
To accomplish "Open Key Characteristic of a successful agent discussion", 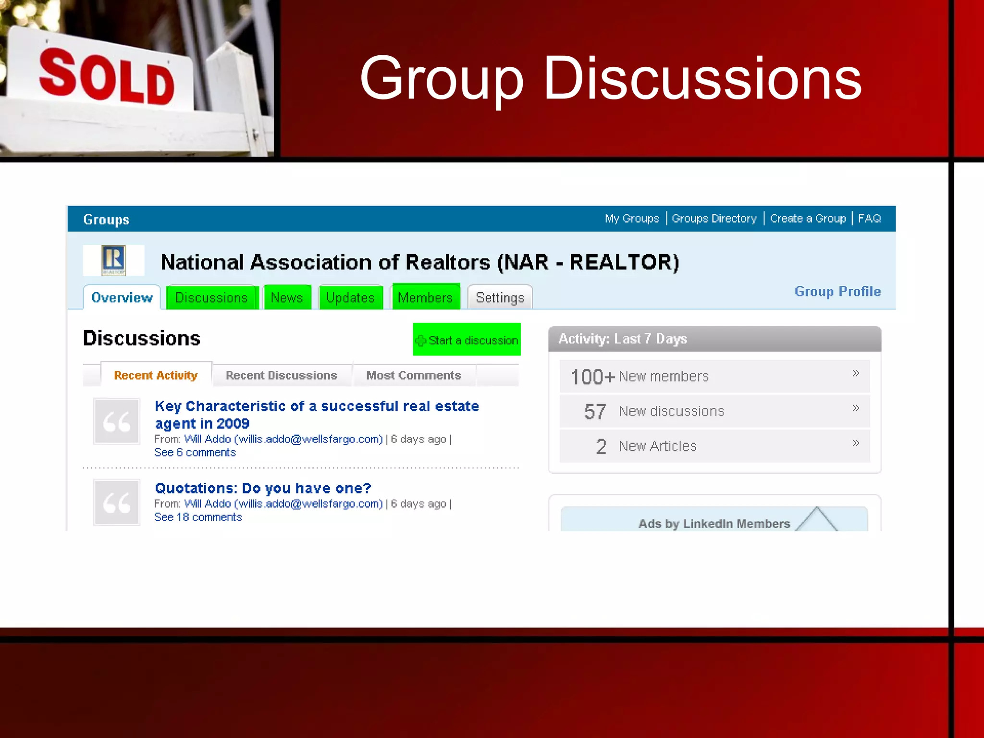I will point(317,415).
